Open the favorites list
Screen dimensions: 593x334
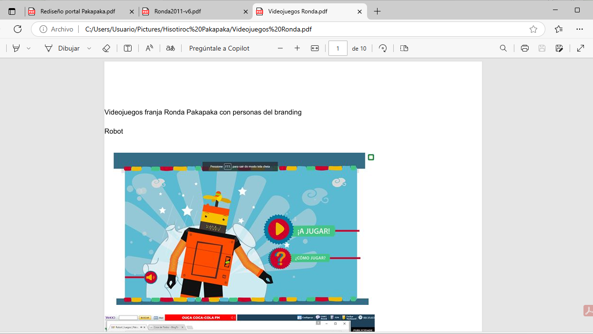[559, 29]
